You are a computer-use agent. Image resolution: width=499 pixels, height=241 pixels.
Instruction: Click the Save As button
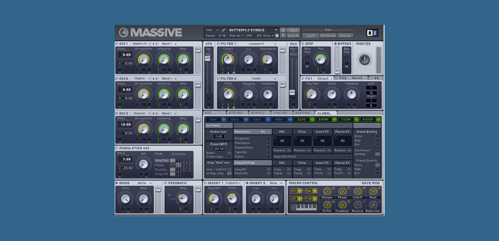(293, 36)
